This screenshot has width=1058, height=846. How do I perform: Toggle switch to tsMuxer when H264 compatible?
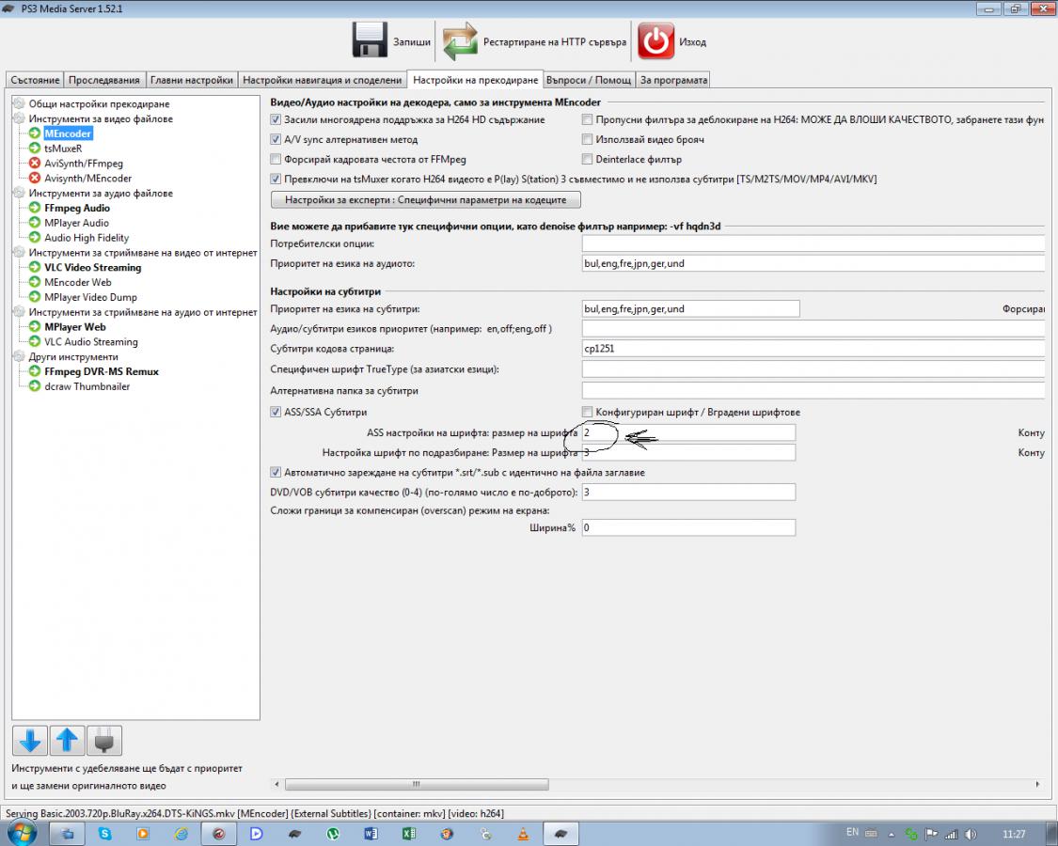tap(276, 179)
